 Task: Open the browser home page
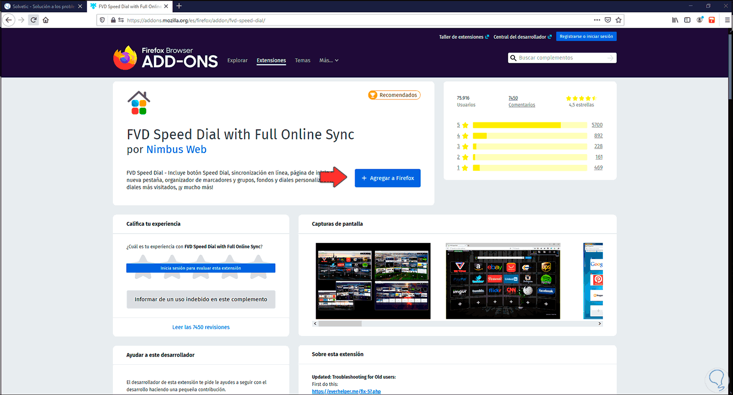[x=46, y=20]
